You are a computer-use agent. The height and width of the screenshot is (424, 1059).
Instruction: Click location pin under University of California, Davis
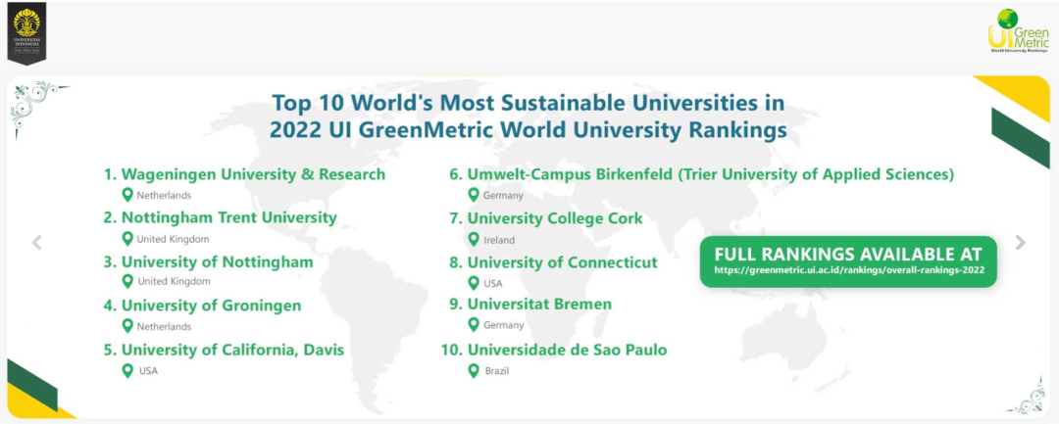coord(126,371)
